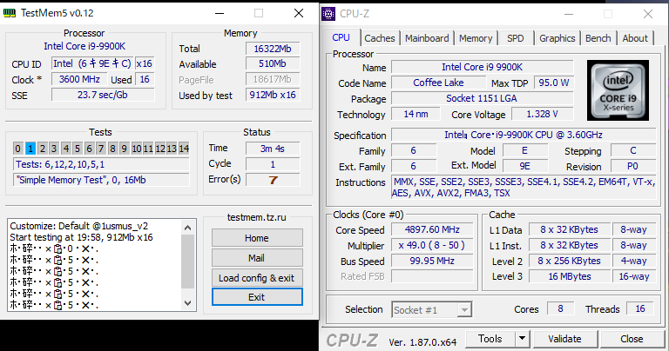Click test indicator 7 in Tests panel
Image resolution: width=669 pixels, height=351 pixels.
coord(101,149)
